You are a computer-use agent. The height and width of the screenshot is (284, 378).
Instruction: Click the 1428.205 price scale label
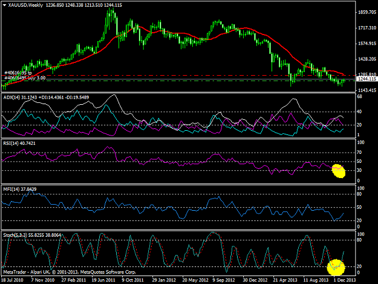pyautogui.click(x=367, y=59)
